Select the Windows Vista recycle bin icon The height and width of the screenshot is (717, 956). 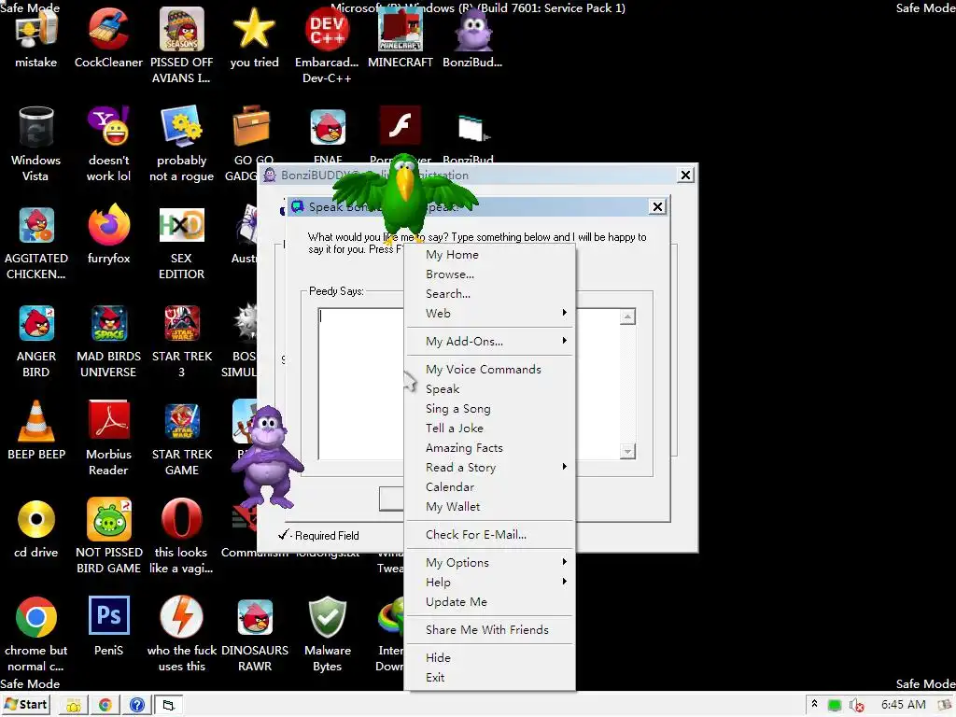pyautogui.click(x=36, y=144)
